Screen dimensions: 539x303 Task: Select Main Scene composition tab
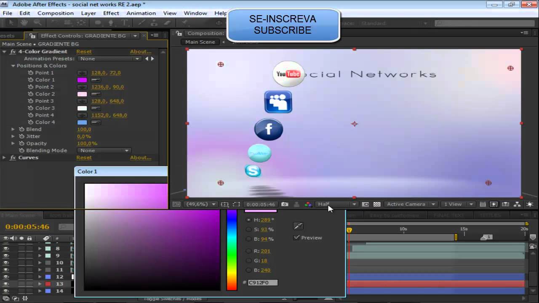coord(200,42)
